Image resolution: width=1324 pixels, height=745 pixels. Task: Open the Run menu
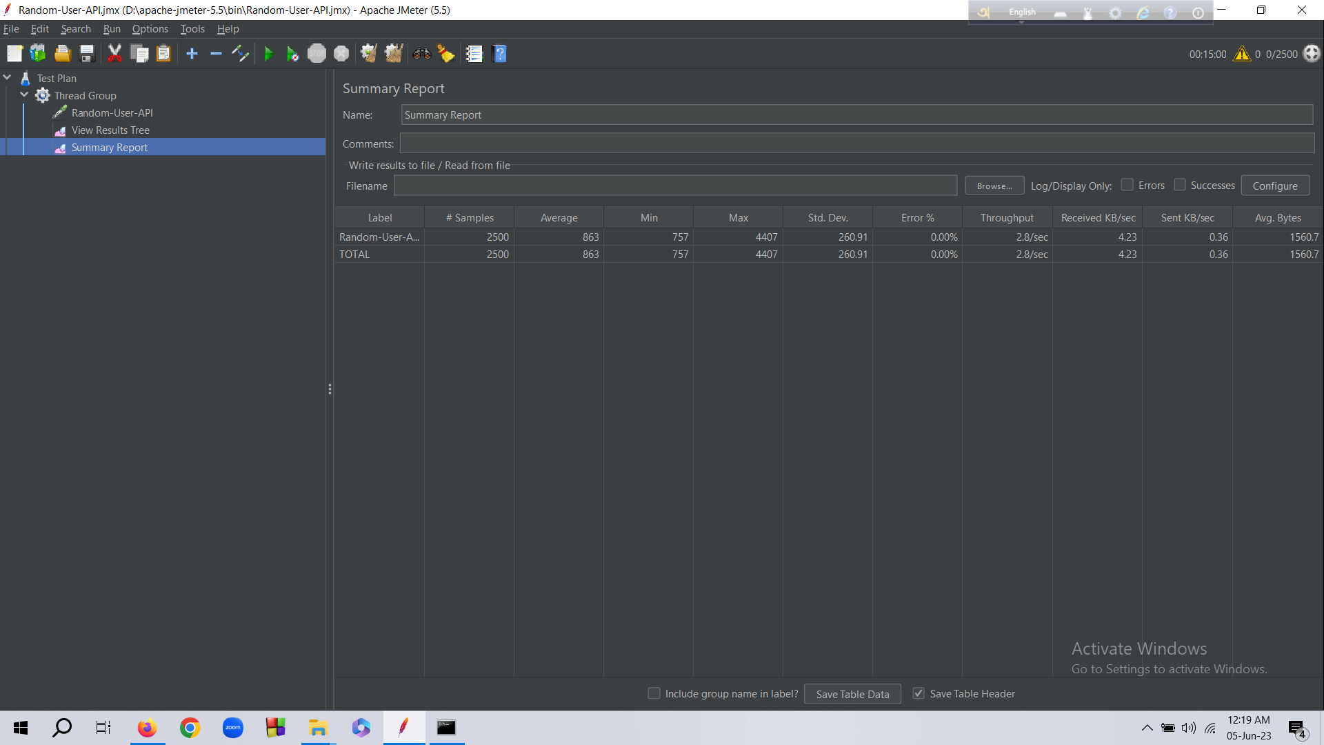tap(111, 28)
